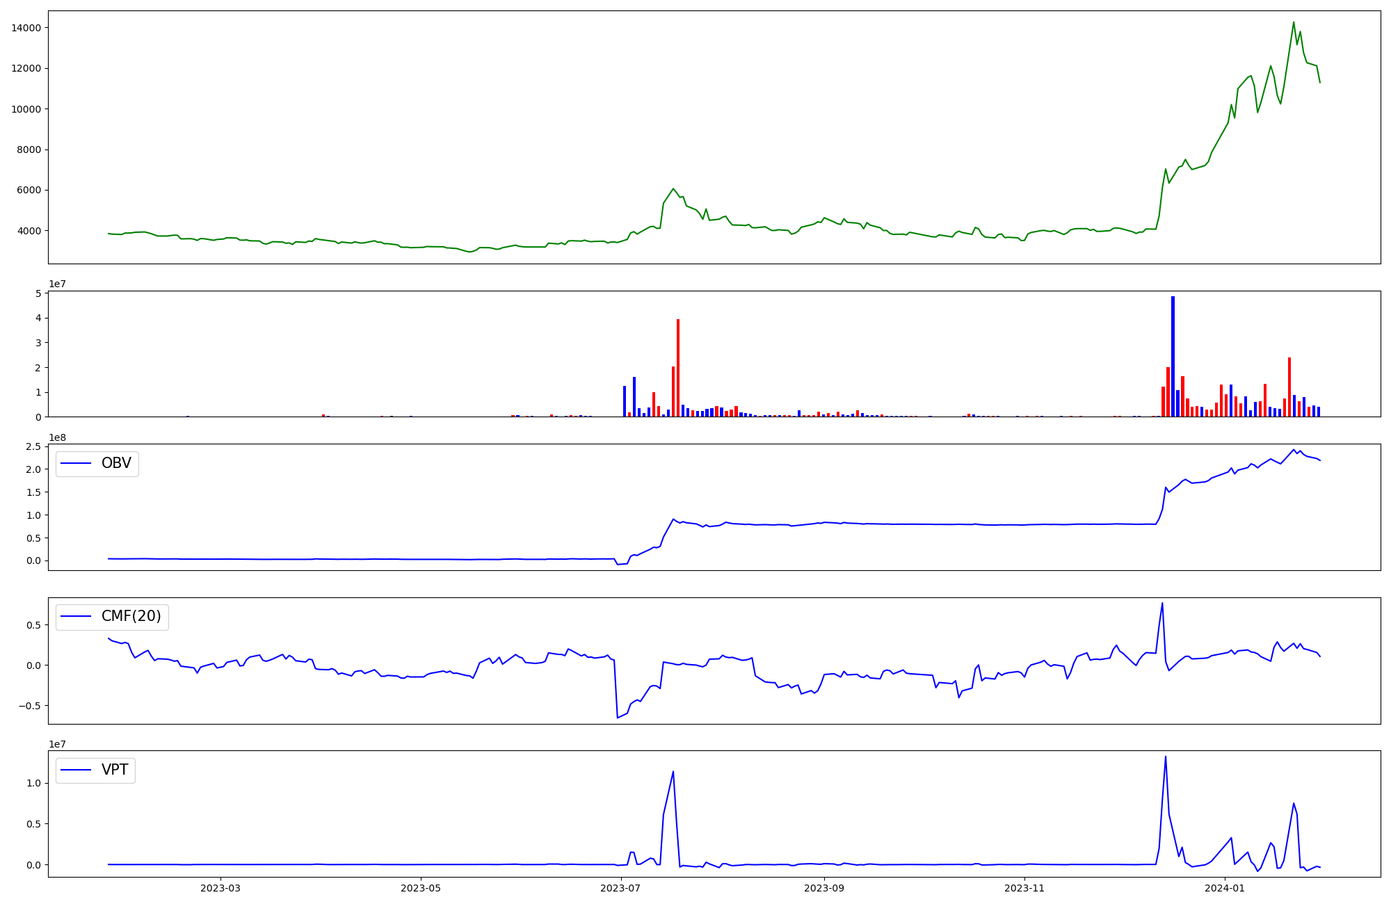The width and height of the screenshot is (1391, 904).
Task: Click the 4000 price axis label
Action: 29,231
